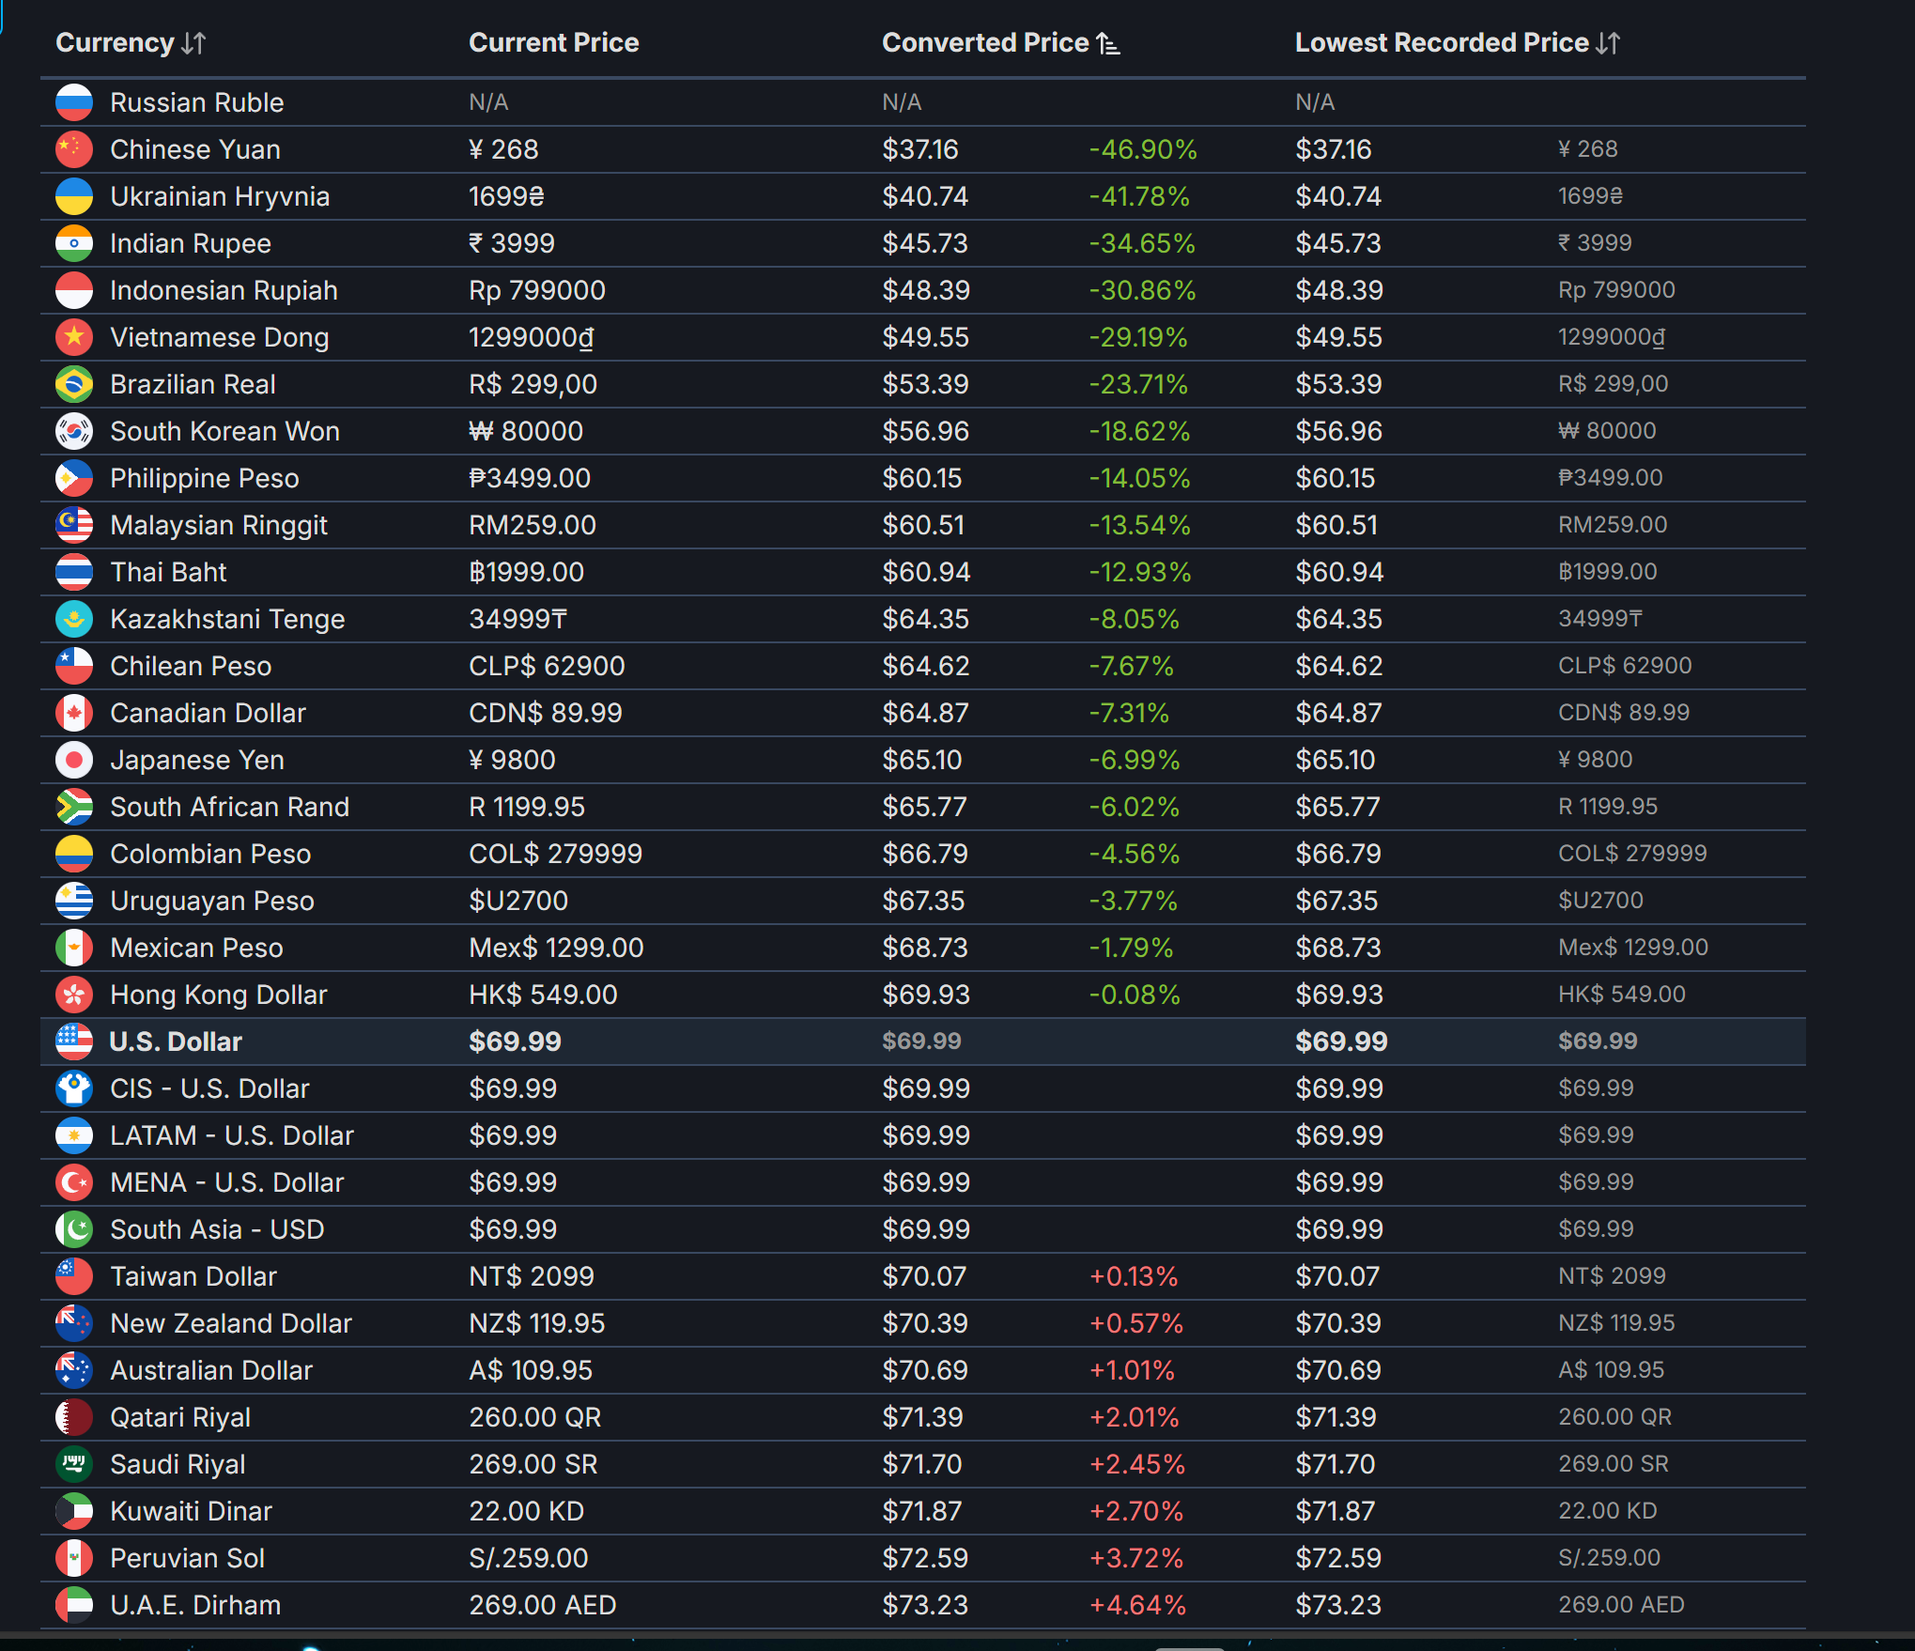
Task: Click the CIS - U.S. Dollar region icon
Action: (74, 1088)
